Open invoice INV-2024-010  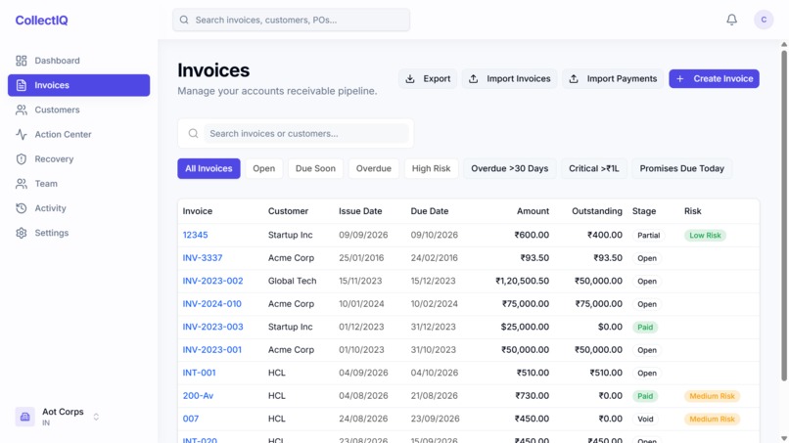(x=211, y=304)
